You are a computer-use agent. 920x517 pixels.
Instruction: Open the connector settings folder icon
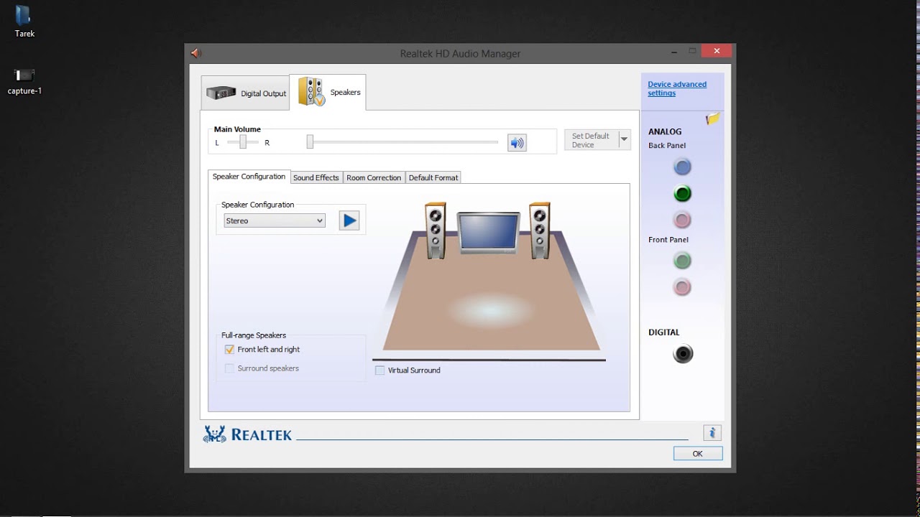pyautogui.click(x=712, y=118)
